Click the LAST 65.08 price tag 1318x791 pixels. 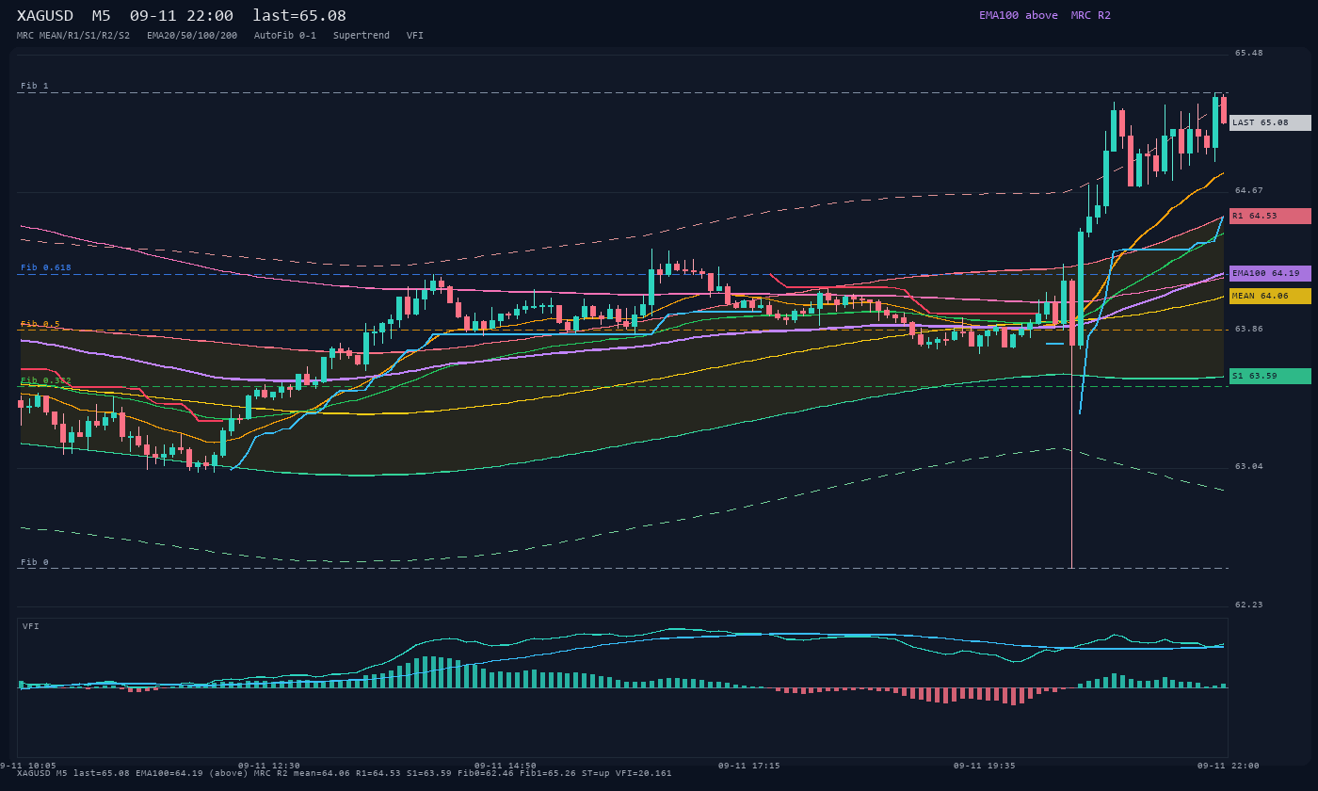(x=1270, y=122)
